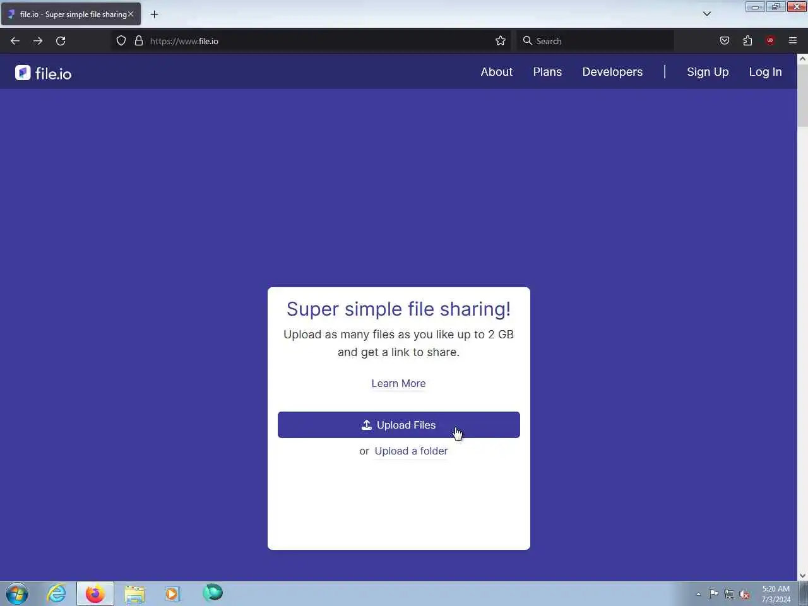View site security padlock info
Viewport: 808px width, 606px height.
(x=139, y=41)
